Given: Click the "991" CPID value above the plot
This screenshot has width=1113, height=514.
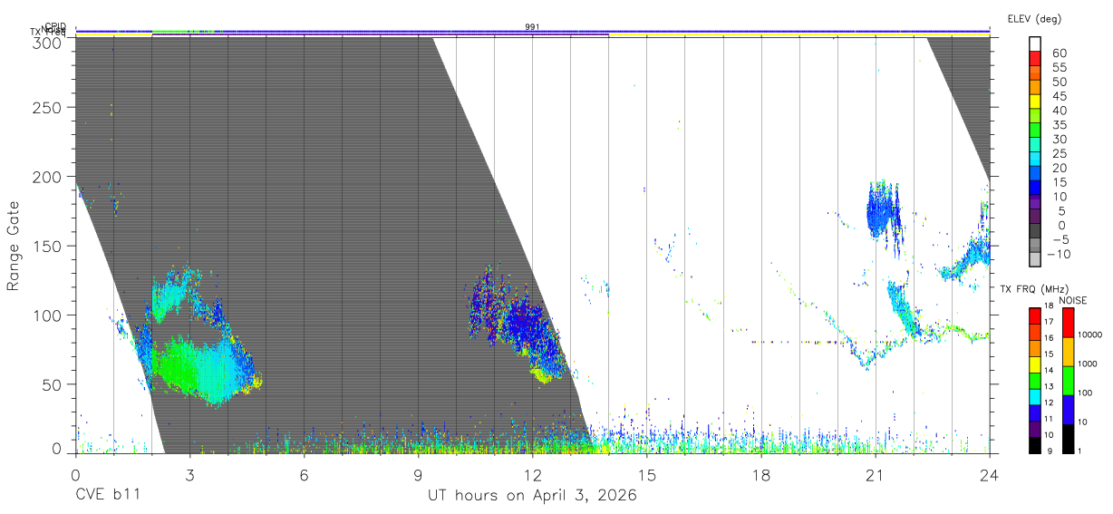Looking at the screenshot, I should [x=532, y=27].
